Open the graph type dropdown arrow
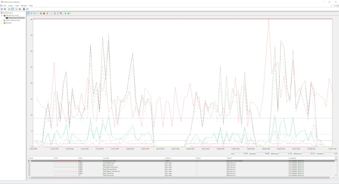 tap(37, 13)
